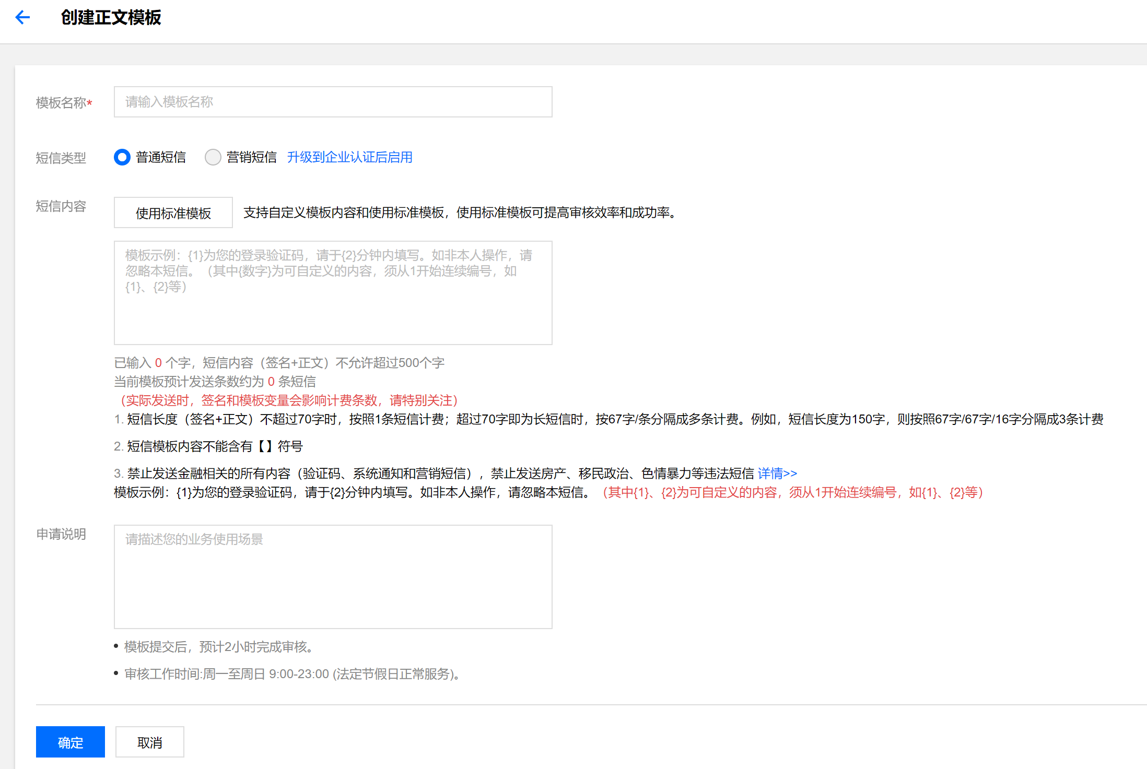Click the 模板名称 name input field
Viewport: 1147px width, 769px height.
333,101
